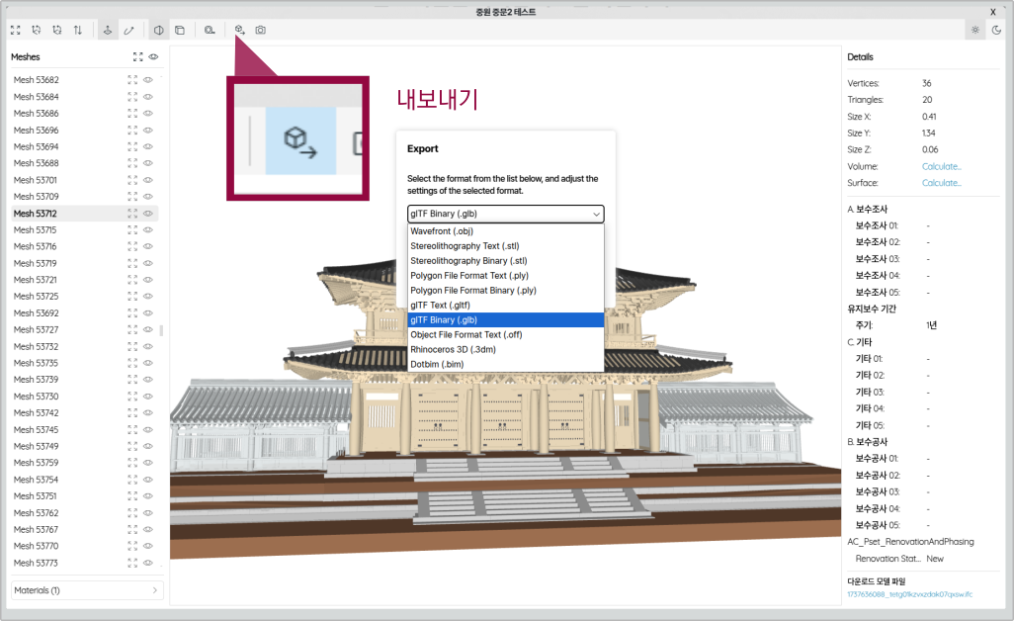Click Calculate link for Volume
1014x621 pixels.
pos(941,166)
